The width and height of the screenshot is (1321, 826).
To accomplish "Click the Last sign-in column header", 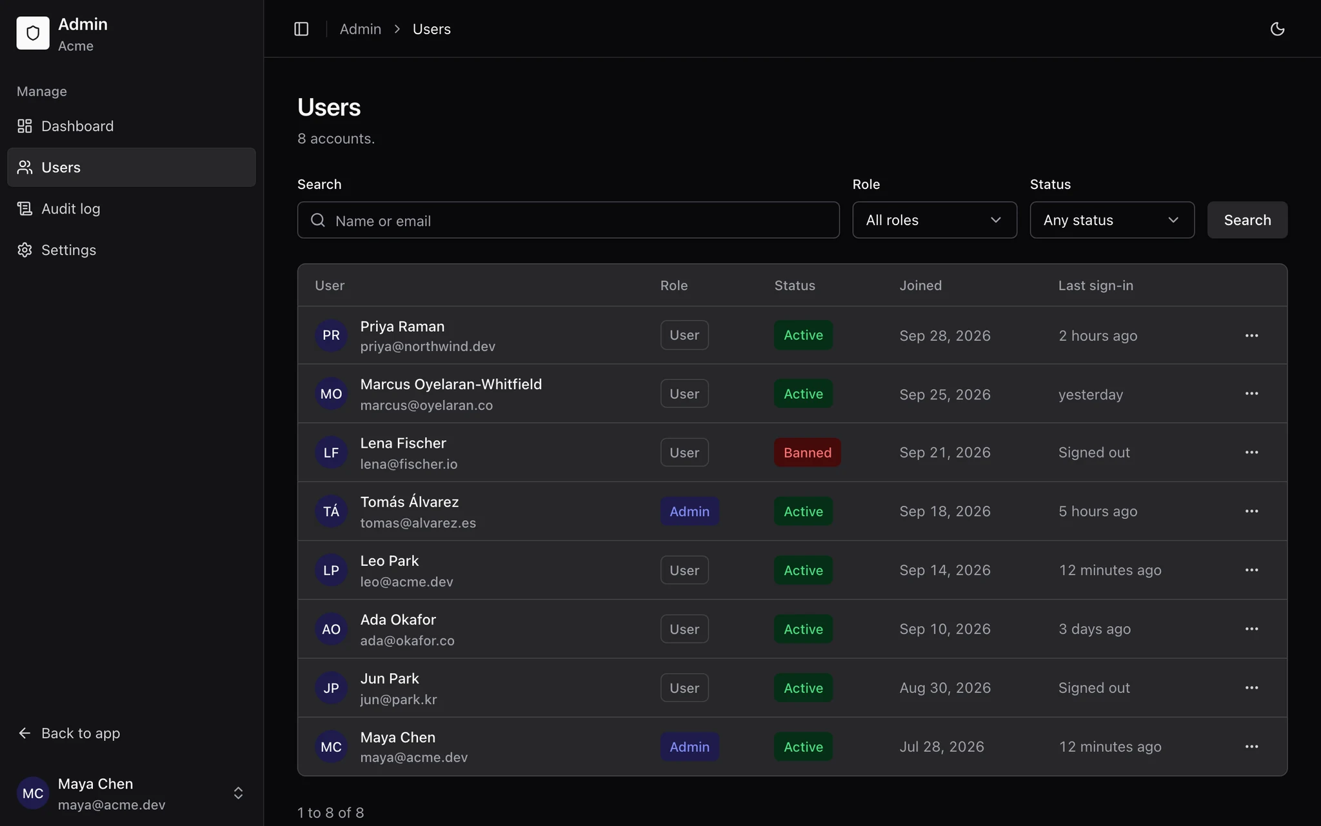I will (x=1095, y=285).
